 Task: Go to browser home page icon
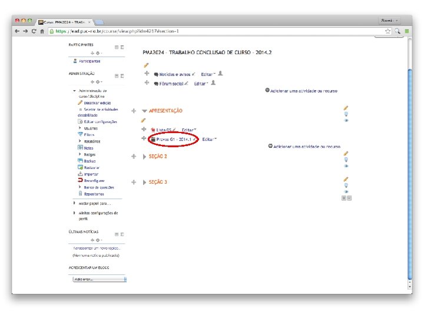click(x=42, y=31)
